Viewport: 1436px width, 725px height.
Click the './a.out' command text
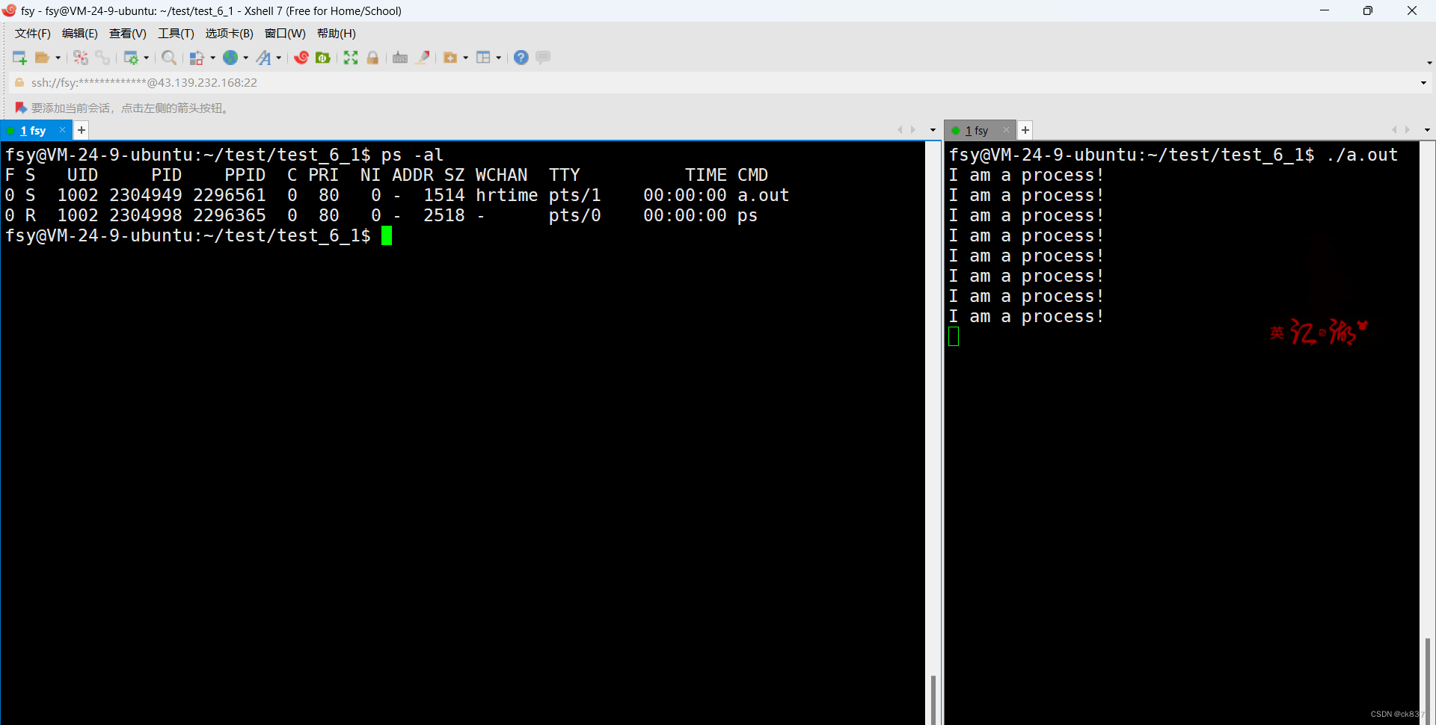click(1362, 155)
